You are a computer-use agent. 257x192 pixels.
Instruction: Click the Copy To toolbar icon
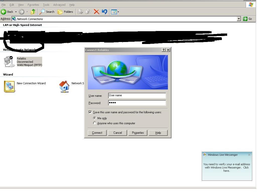click(x=88, y=12)
